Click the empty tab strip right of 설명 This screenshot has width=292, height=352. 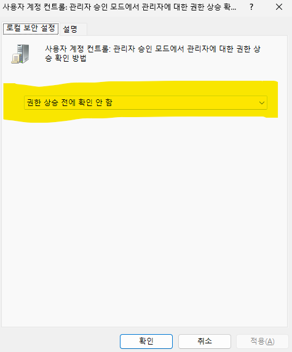tap(187, 29)
